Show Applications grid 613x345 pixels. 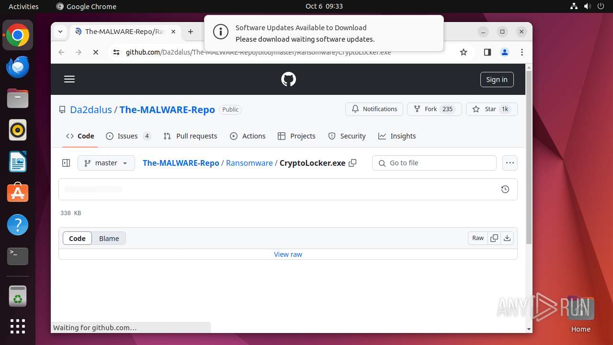click(18, 326)
